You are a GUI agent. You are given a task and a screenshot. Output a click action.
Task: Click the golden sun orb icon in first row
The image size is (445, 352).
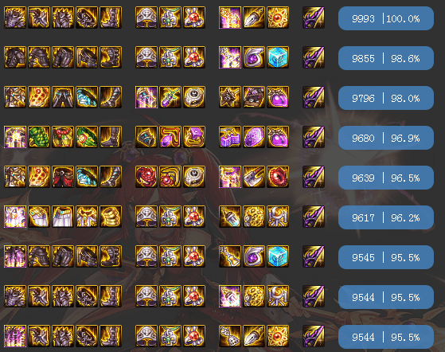(278, 18)
